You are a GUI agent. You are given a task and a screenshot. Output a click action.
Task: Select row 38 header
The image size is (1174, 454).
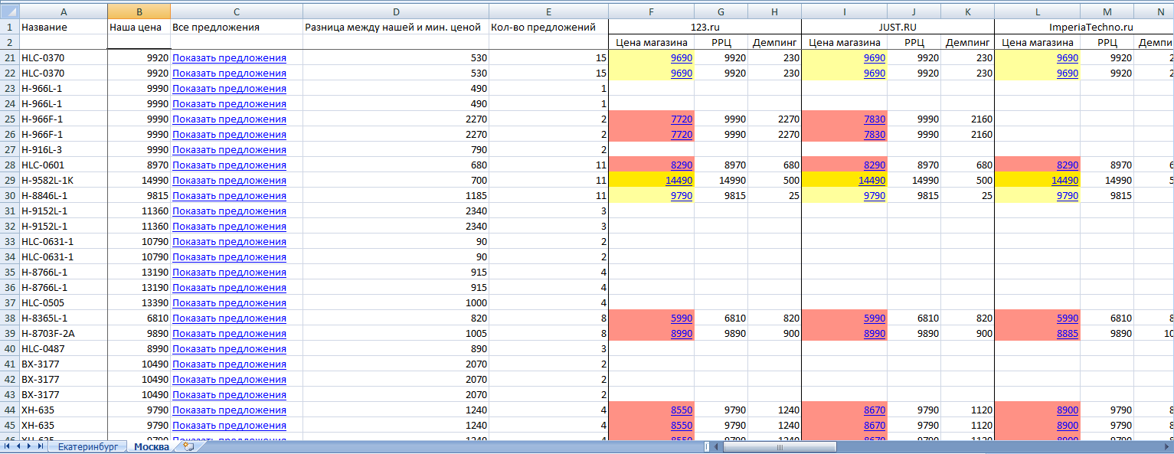9,318
